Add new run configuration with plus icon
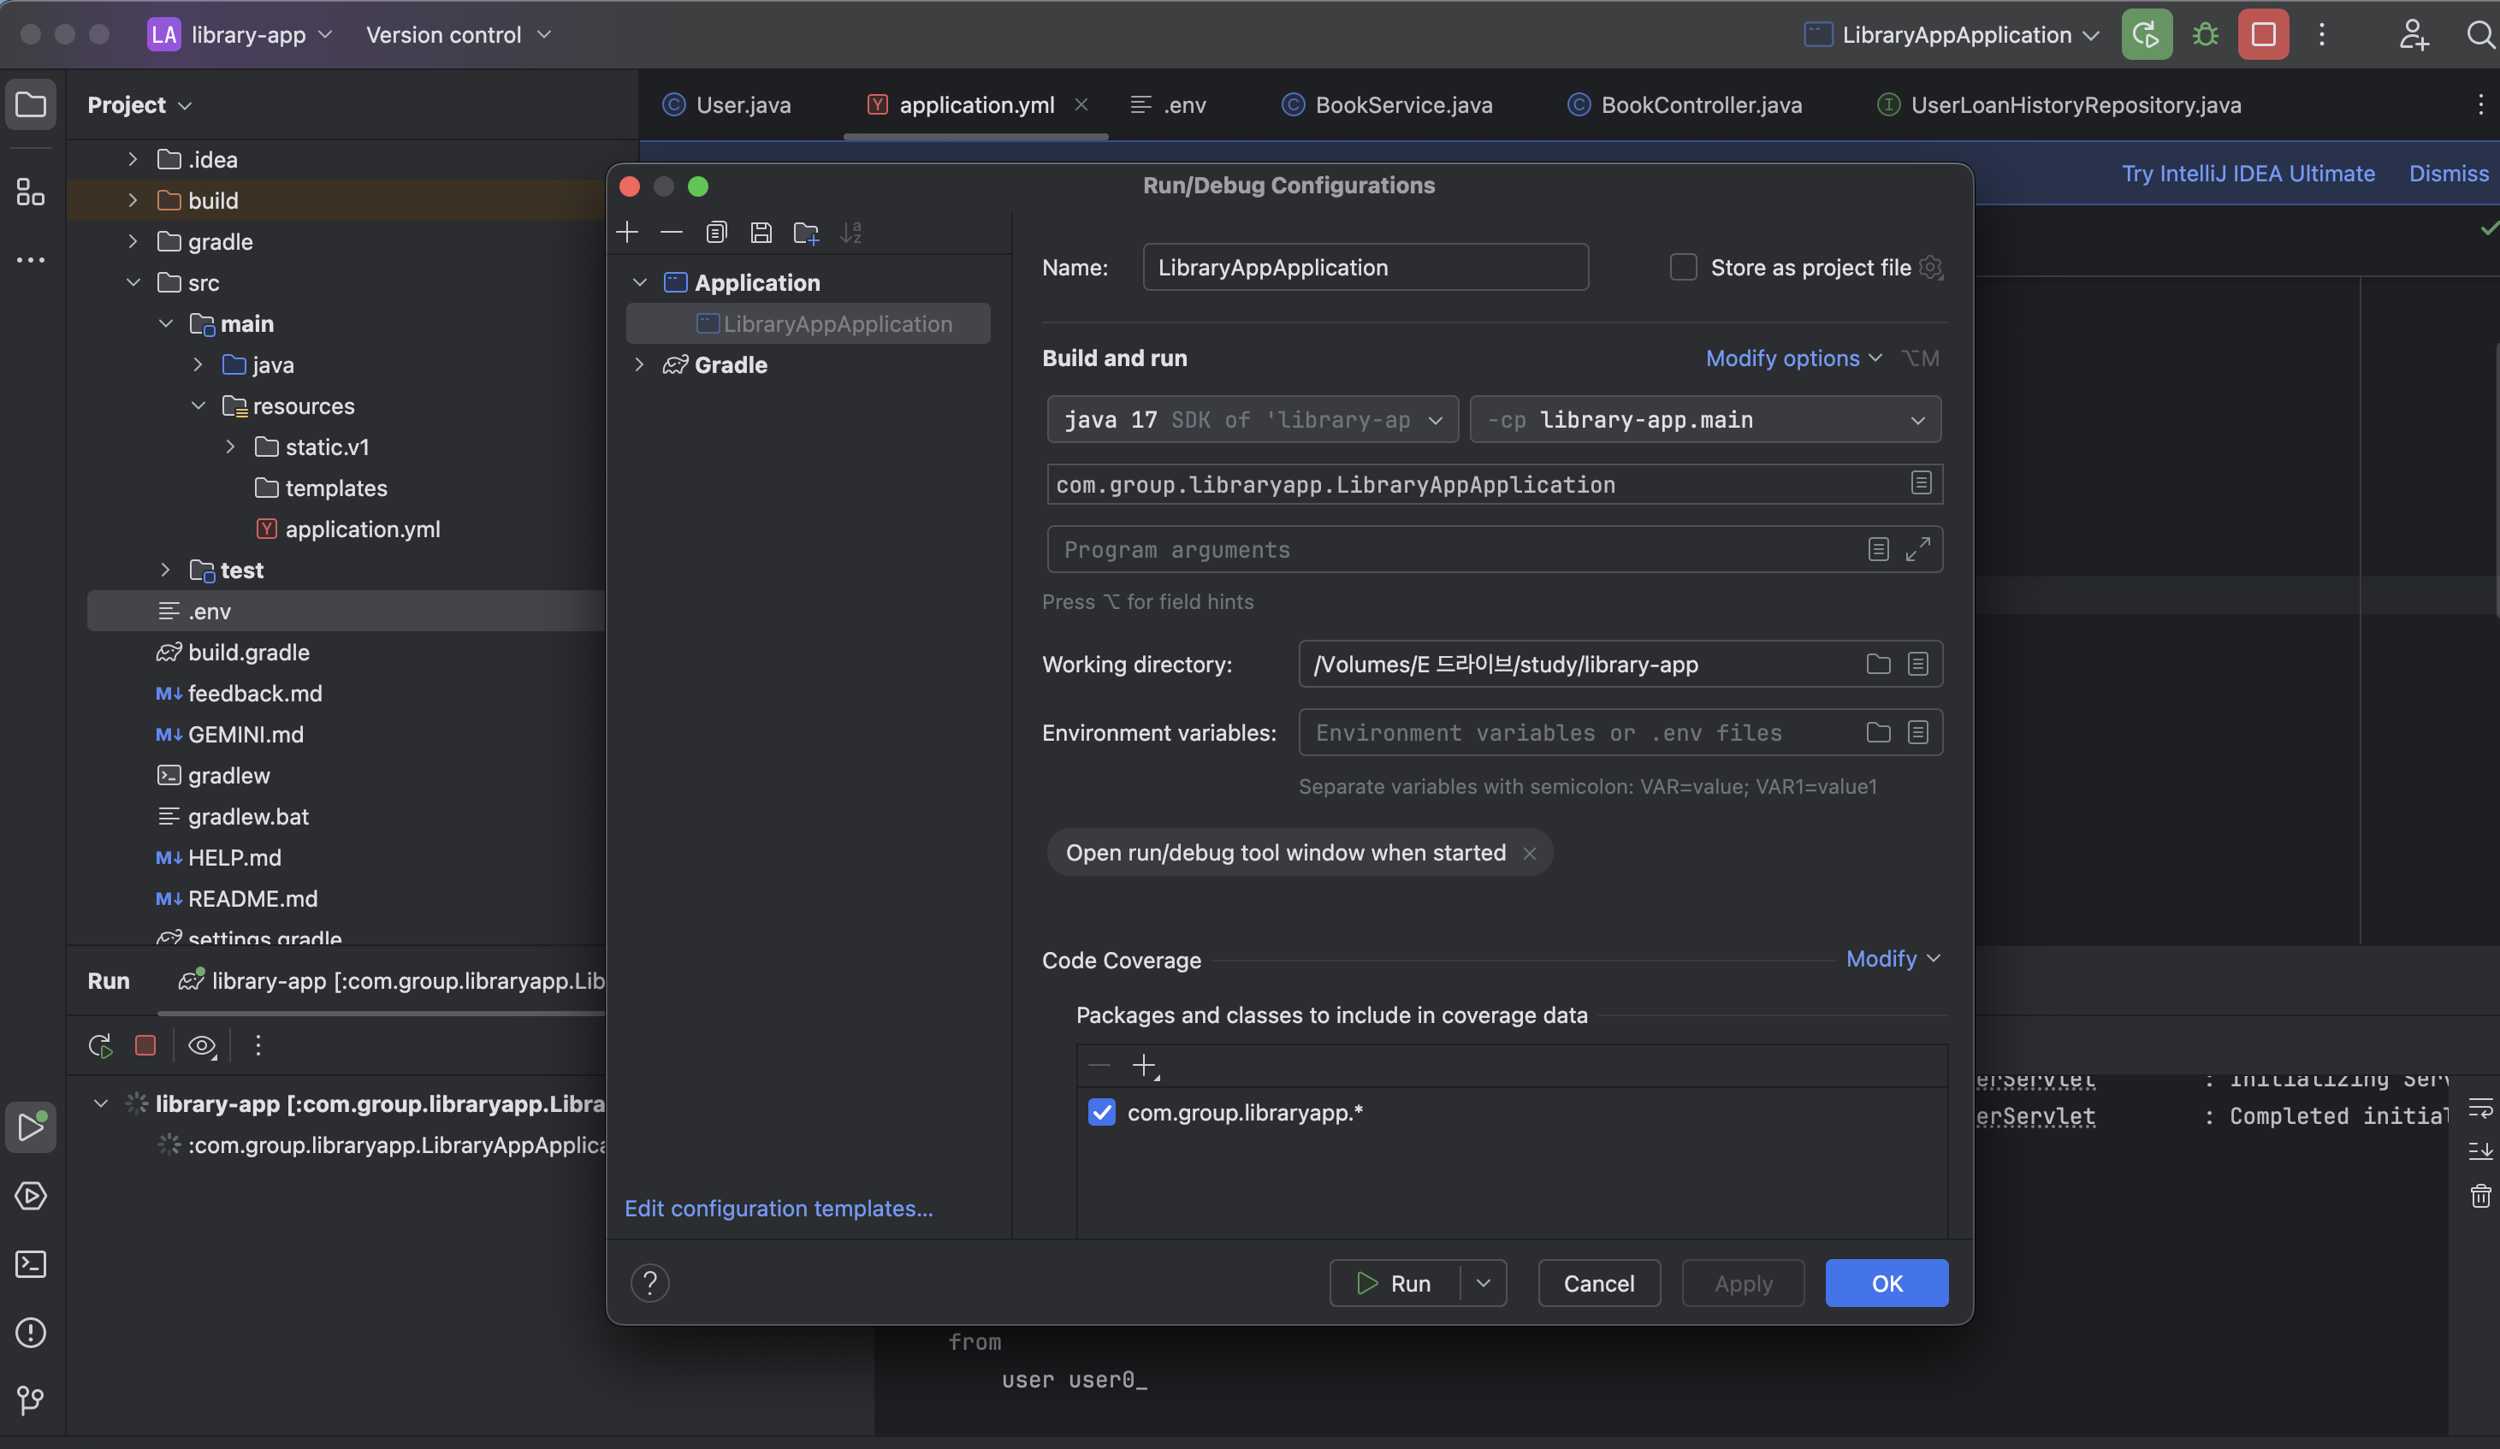Viewport: 2500px width, 1449px height. (627, 232)
